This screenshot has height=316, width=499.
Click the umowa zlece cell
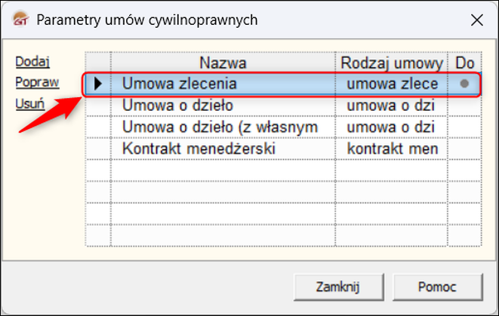tap(391, 84)
